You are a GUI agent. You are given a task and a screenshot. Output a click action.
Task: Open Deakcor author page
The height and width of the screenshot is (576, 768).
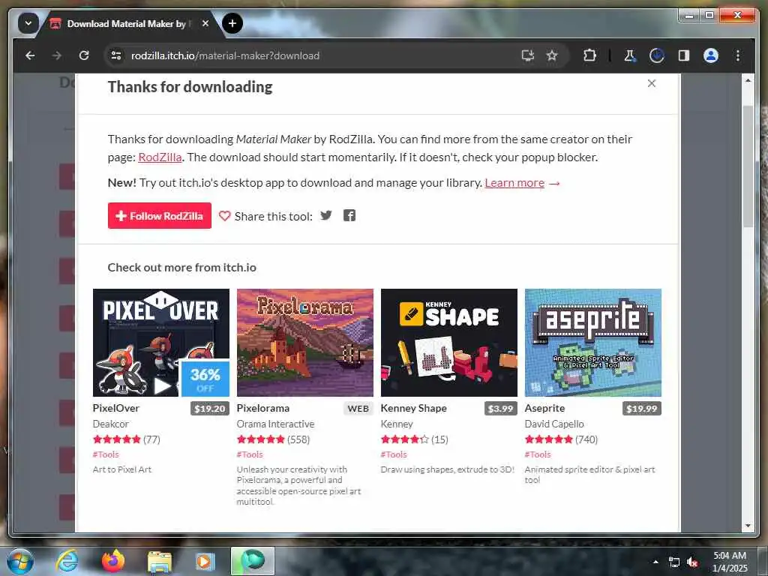point(111,424)
